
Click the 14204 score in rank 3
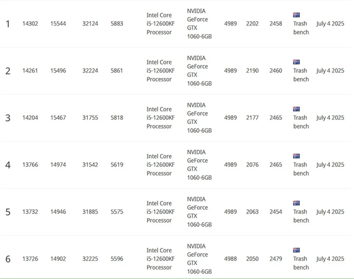[x=30, y=118]
